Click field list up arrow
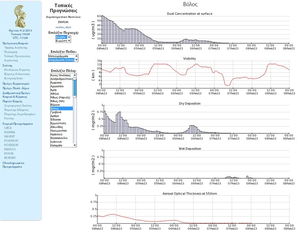Screen dimensions: 306x237 coord(76,56)
